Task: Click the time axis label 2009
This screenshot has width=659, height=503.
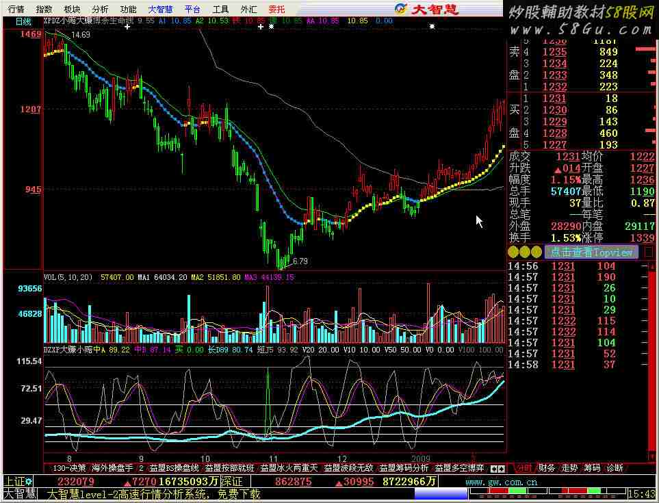Action: 421,459
